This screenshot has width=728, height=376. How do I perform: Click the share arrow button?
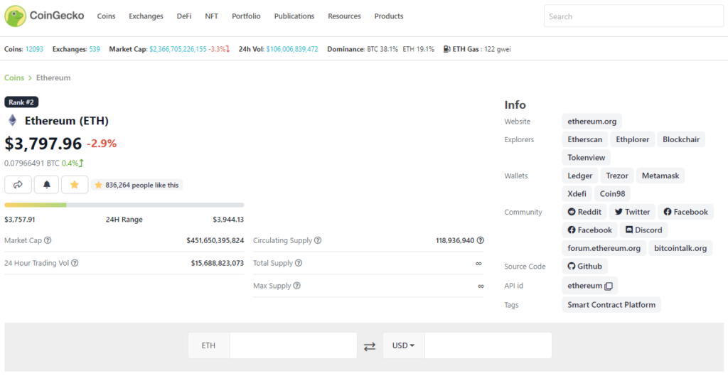tap(18, 185)
